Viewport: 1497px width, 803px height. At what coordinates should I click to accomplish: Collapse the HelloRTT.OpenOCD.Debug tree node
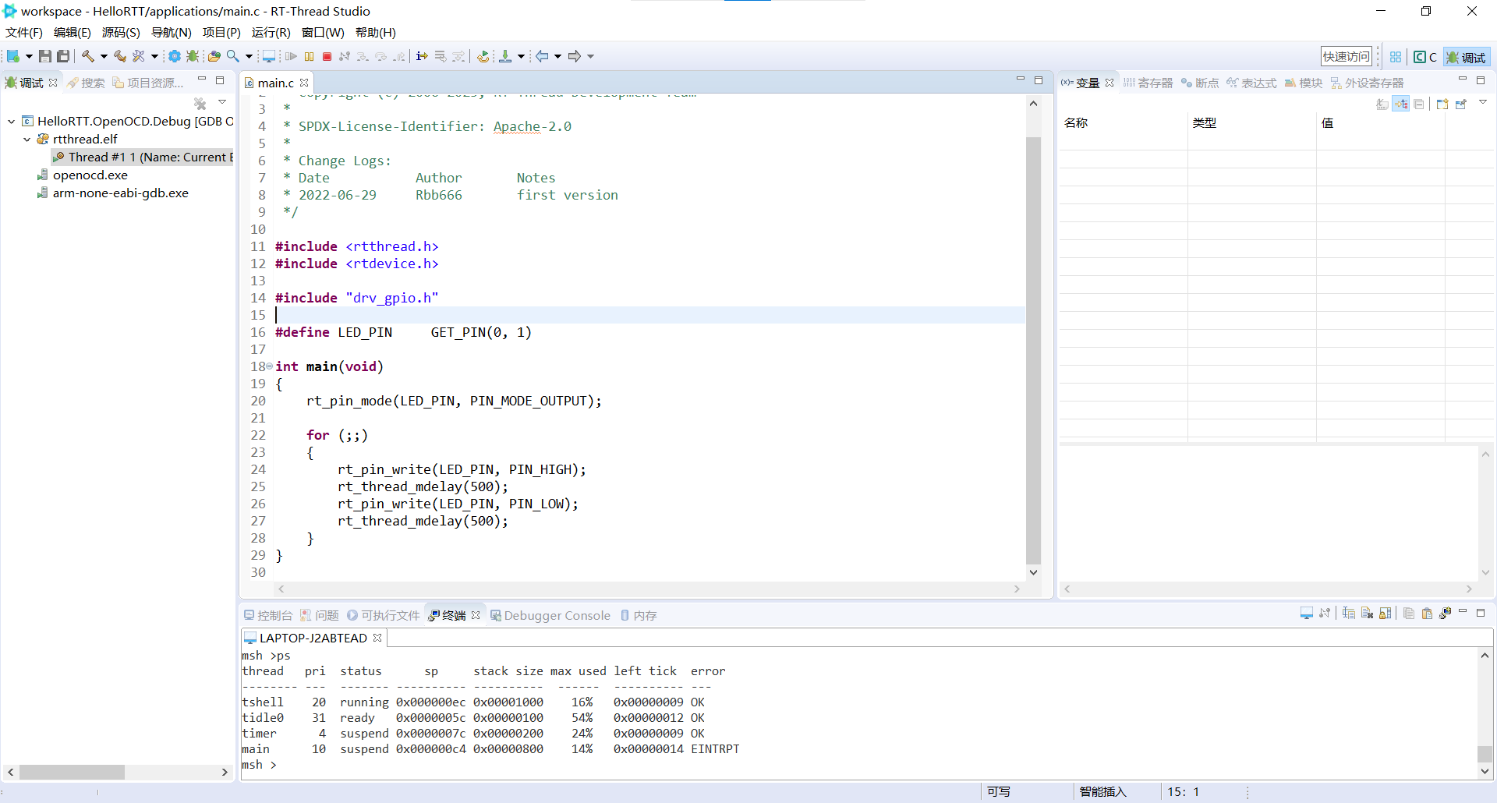coord(12,121)
